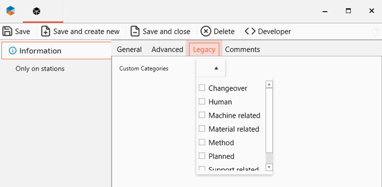Click the Save floppy disk icon
Image resolution: width=382 pixels, height=187 pixels.
click(x=7, y=31)
